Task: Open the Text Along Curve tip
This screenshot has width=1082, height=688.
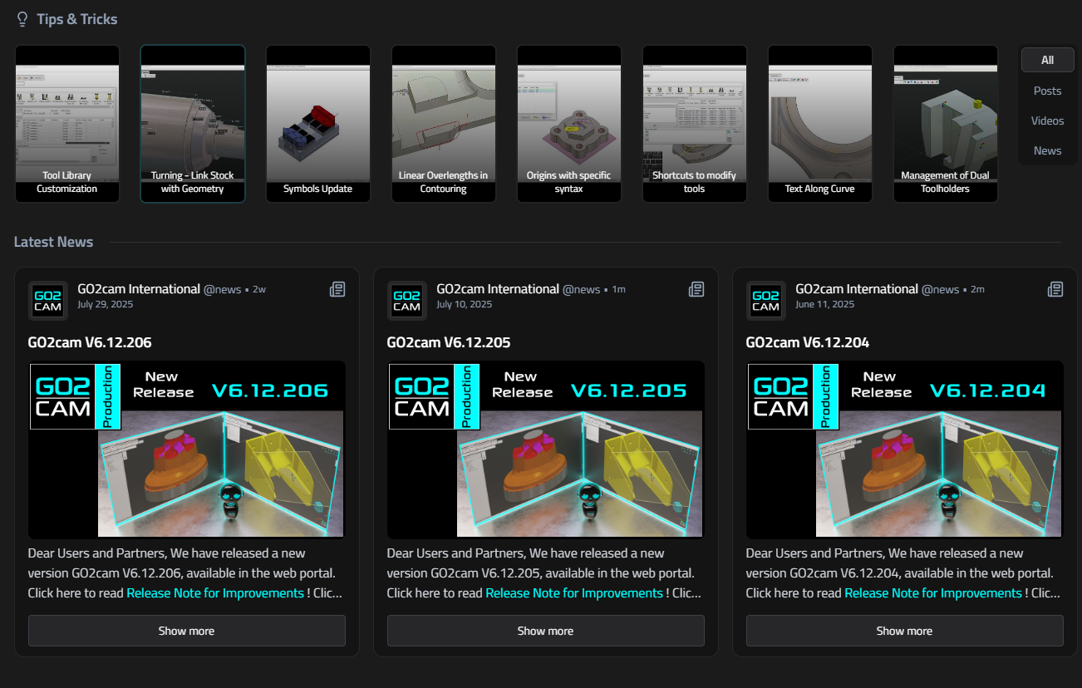Action: coord(820,124)
